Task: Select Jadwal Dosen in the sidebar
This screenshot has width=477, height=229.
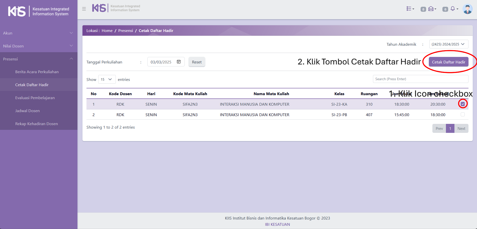Action: pos(27,111)
